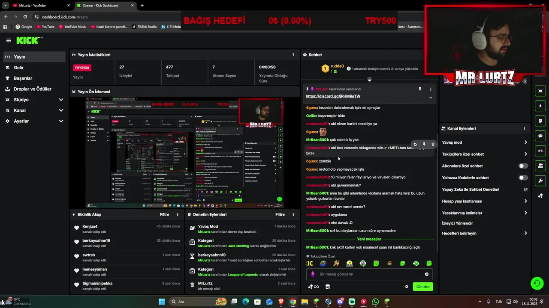Expand the Kanal sidebar section
This screenshot has width=549, height=308.
[x=61, y=110]
